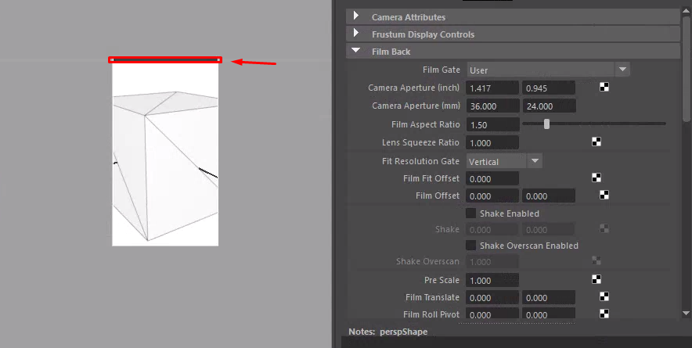Click the Film Aspect Ratio value field

point(492,125)
